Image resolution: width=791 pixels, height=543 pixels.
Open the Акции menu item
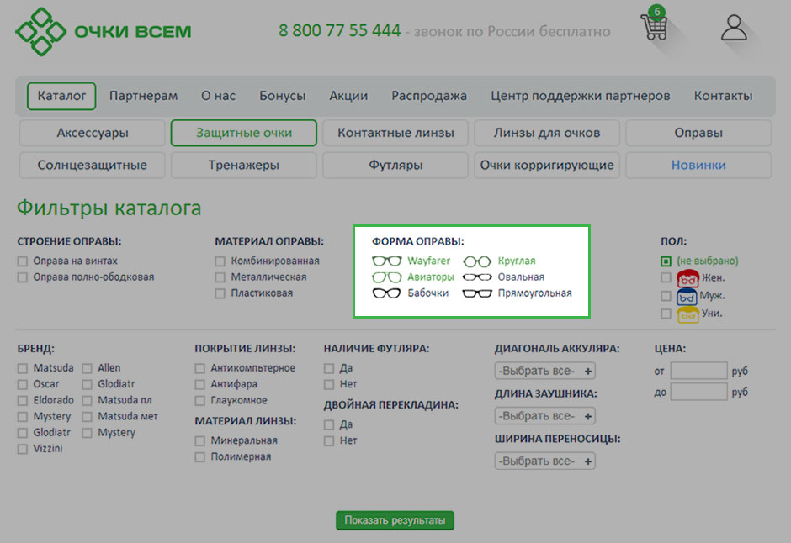tap(348, 96)
